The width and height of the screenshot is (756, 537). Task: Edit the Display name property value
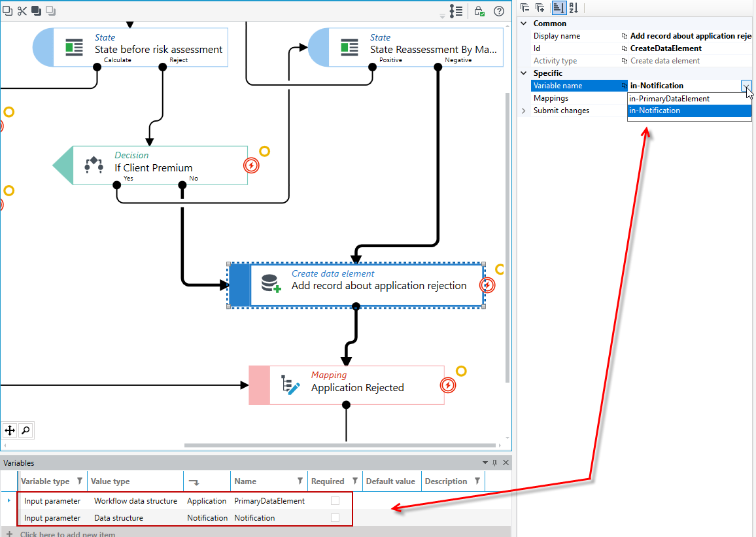pos(691,36)
